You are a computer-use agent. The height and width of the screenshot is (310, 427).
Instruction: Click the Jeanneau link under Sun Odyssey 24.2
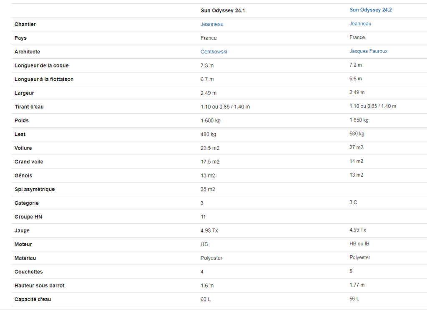tap(360, 24)
